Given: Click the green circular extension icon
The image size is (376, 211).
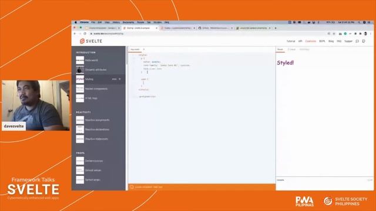Looking at the screenshot, I should click(345, 34).
